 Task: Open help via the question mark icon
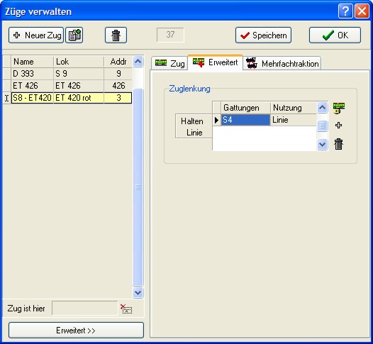click(x=345, y=11)
